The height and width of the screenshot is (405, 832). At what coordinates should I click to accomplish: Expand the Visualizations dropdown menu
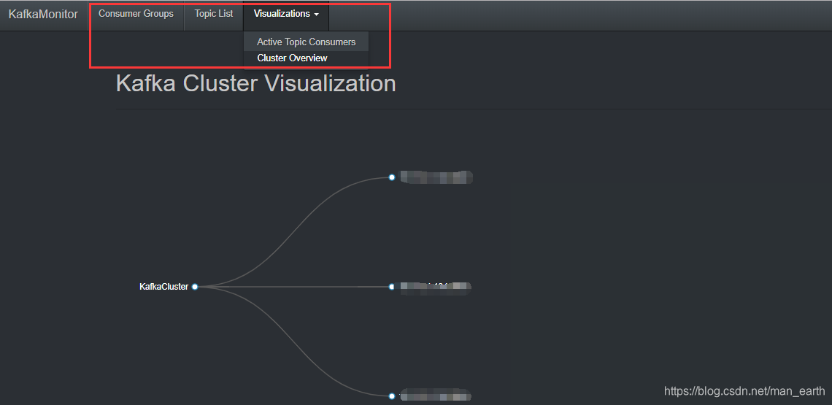coord(287,14)
